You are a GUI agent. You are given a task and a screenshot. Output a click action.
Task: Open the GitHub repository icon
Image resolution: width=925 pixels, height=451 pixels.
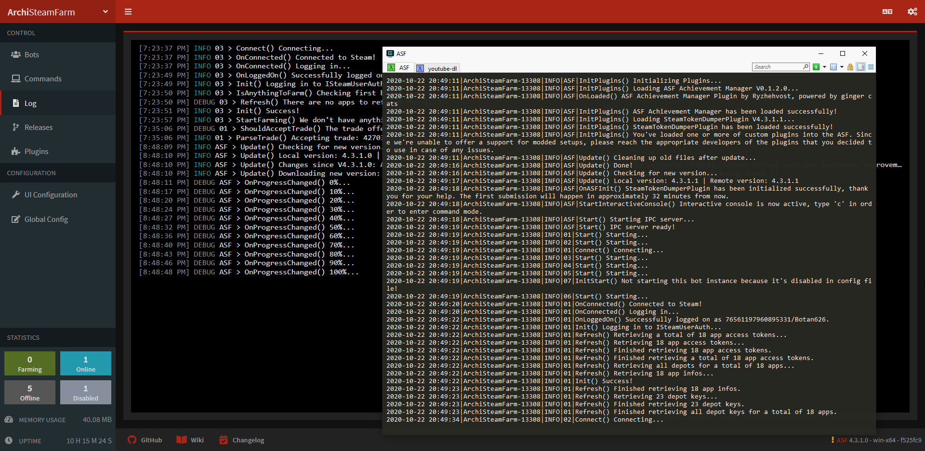tap(131, 439)
